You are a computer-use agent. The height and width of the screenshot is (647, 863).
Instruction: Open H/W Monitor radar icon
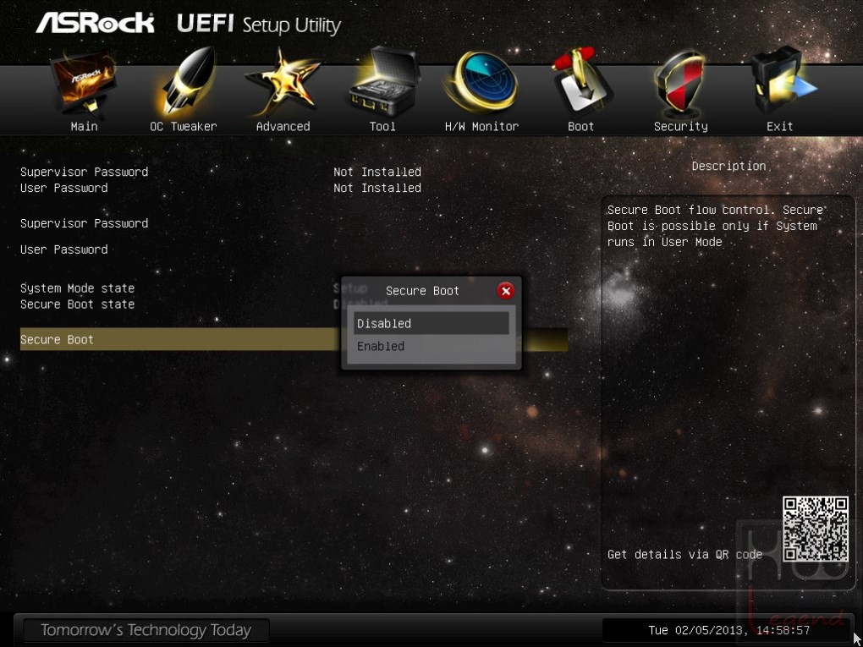(481, 81)
